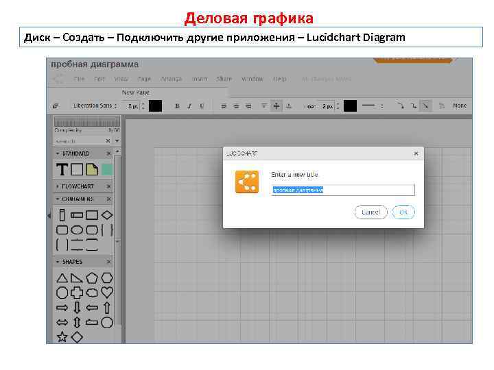Select the curly braces container shape
This screenshot has width=494, height=370.
[x=107, y=230]
